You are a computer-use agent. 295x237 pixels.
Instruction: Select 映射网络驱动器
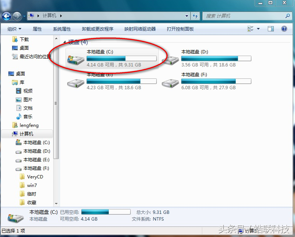click(140, 29)
